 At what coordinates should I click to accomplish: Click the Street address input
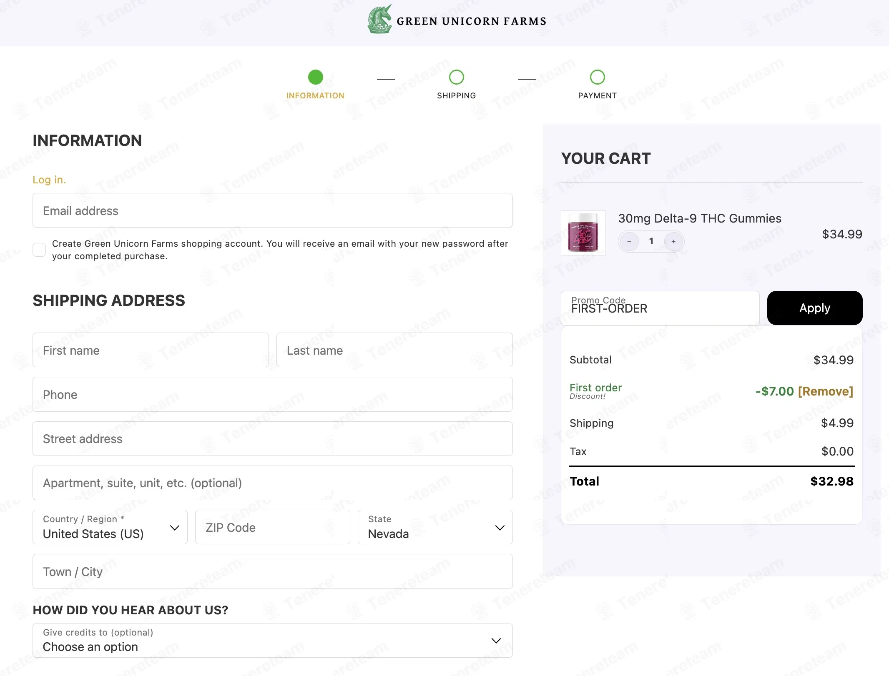[273, 438]
